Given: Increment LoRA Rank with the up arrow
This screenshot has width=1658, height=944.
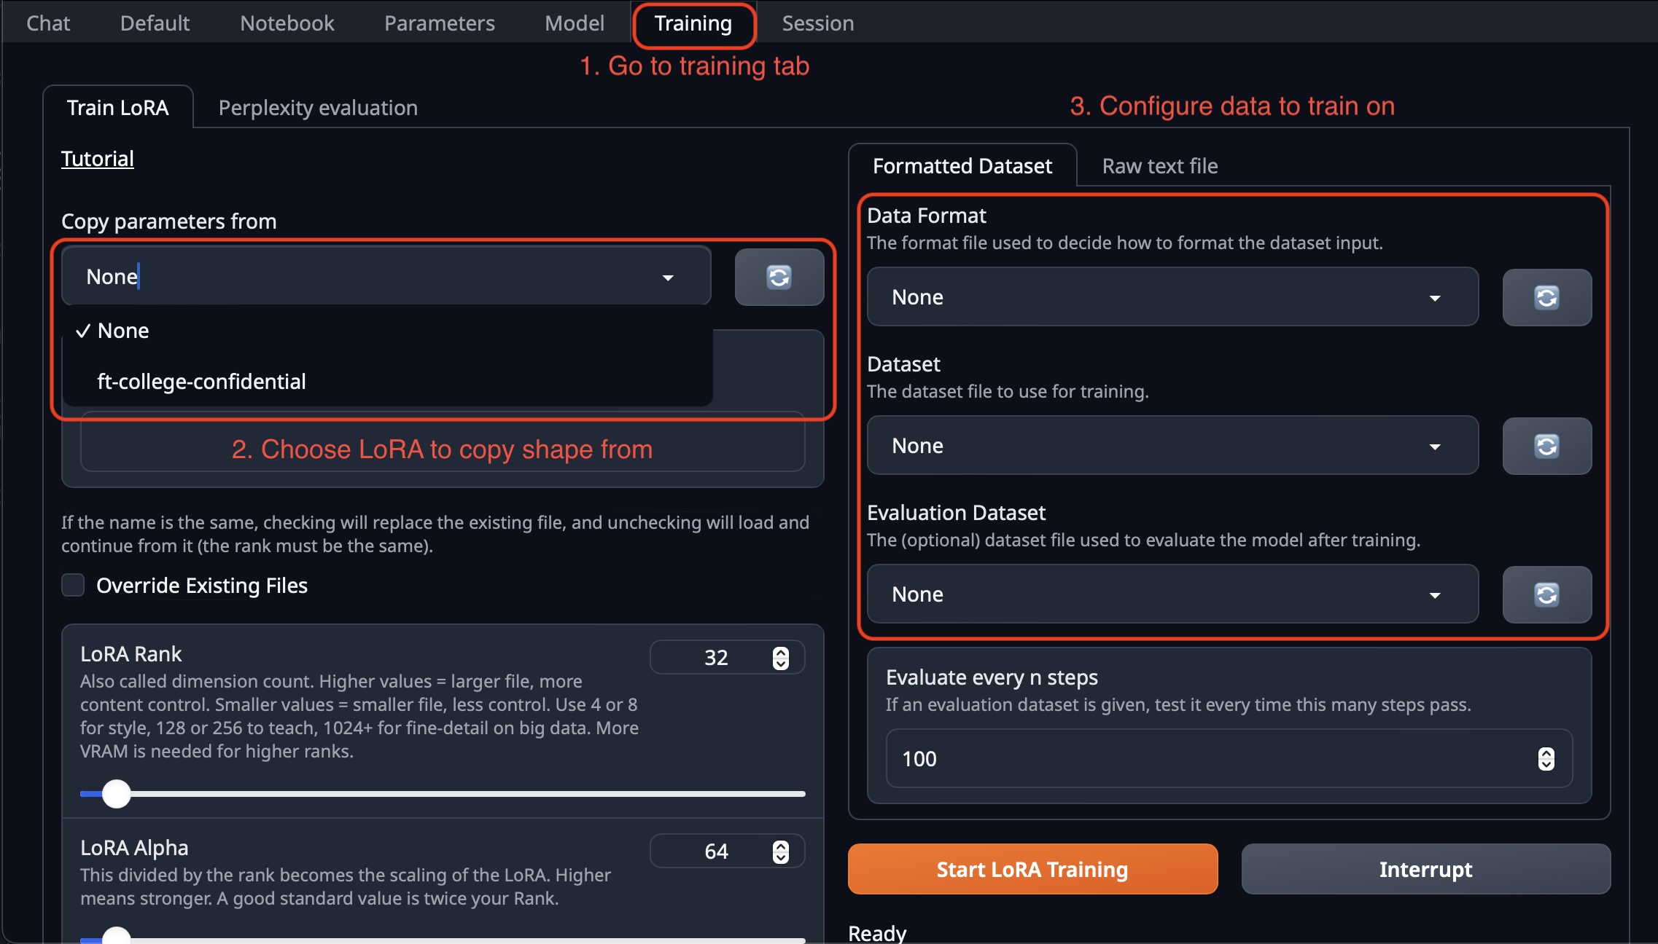Looking at the screenshot, I should click(780, 650).
